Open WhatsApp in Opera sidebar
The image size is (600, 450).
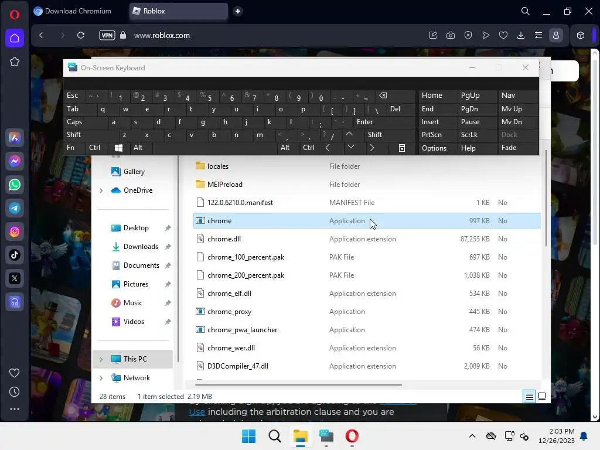point(15,185)
